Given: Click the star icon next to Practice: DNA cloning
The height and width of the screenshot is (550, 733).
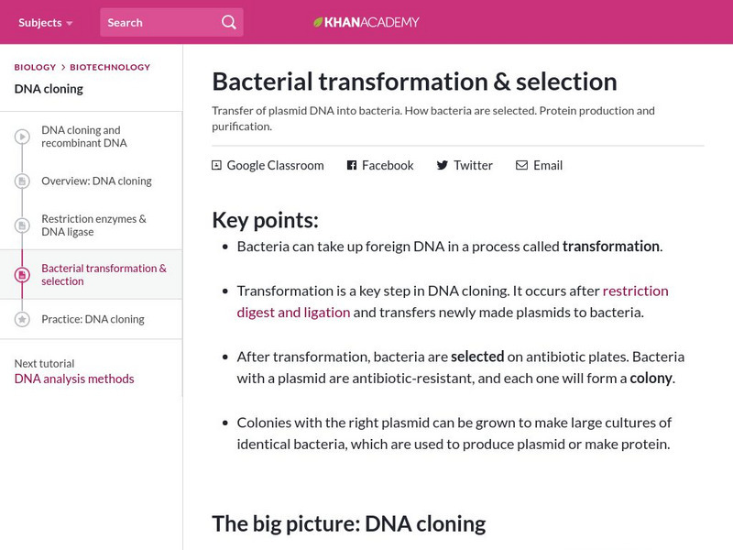Looking at the screenshot, I should coord(22,319).
